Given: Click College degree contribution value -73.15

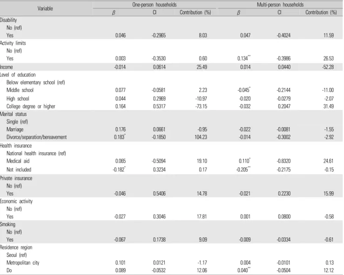Looking at the screenshot, I should click(201, 106).
